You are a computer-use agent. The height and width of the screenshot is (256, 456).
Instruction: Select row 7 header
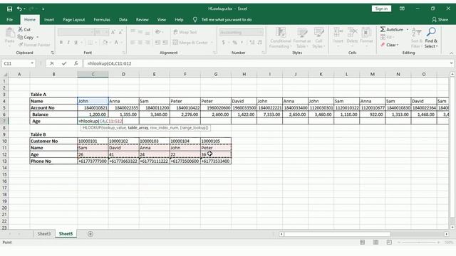[4, 121]
